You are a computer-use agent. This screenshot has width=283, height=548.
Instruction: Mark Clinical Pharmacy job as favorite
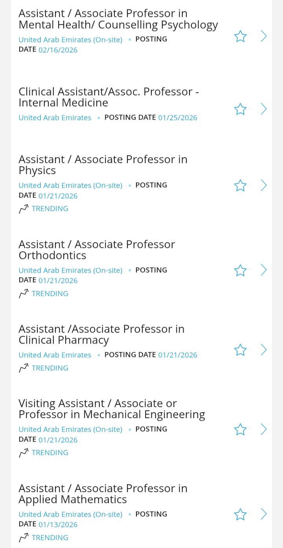tap(240, 350)
